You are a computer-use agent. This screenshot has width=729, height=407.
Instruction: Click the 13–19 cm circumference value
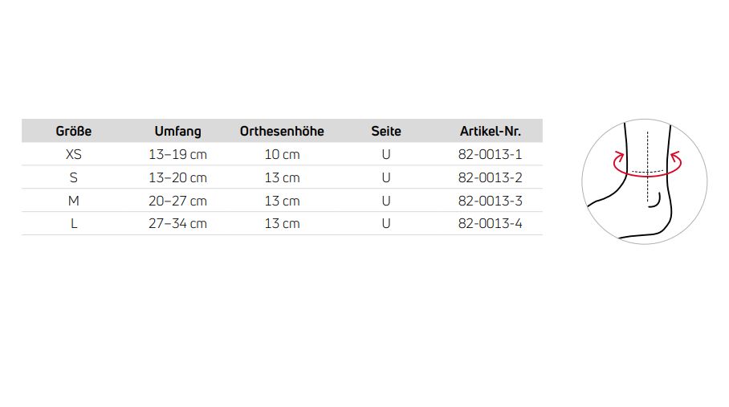click(177, 154)
